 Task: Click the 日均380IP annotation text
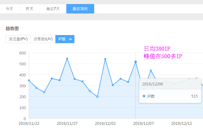(157, 48)
